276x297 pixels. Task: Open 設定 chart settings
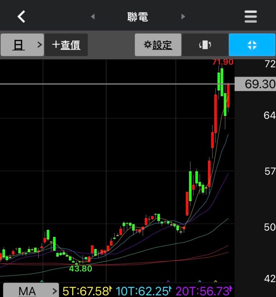point(158,45)
